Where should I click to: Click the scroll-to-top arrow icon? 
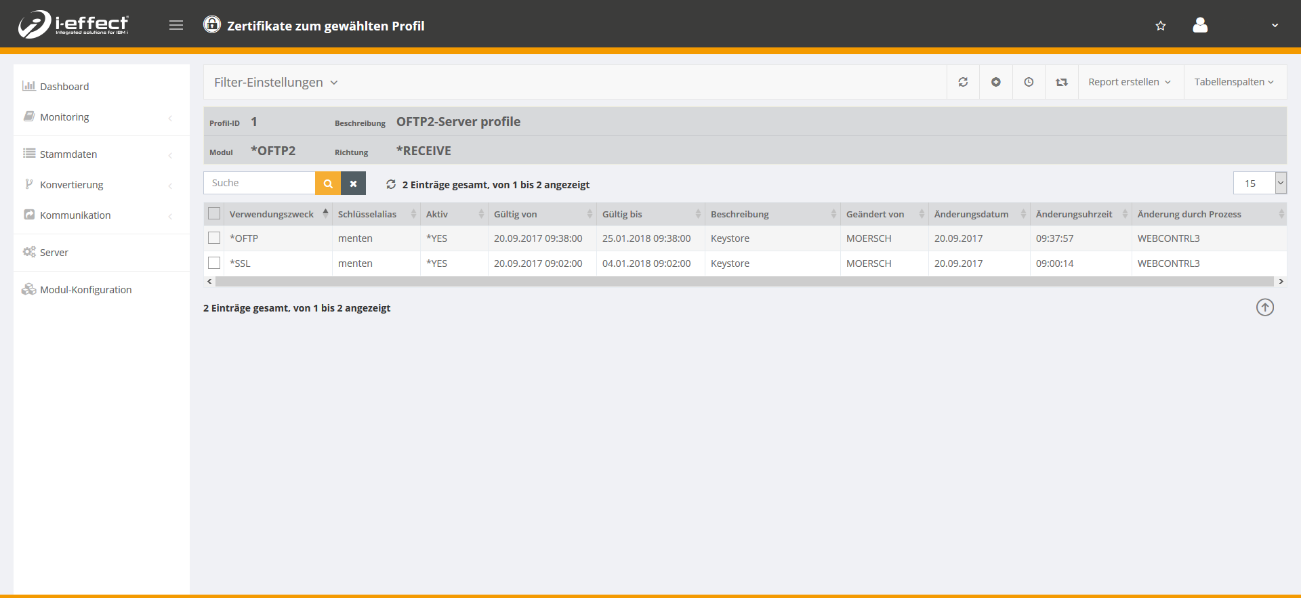coord(1265,307)
